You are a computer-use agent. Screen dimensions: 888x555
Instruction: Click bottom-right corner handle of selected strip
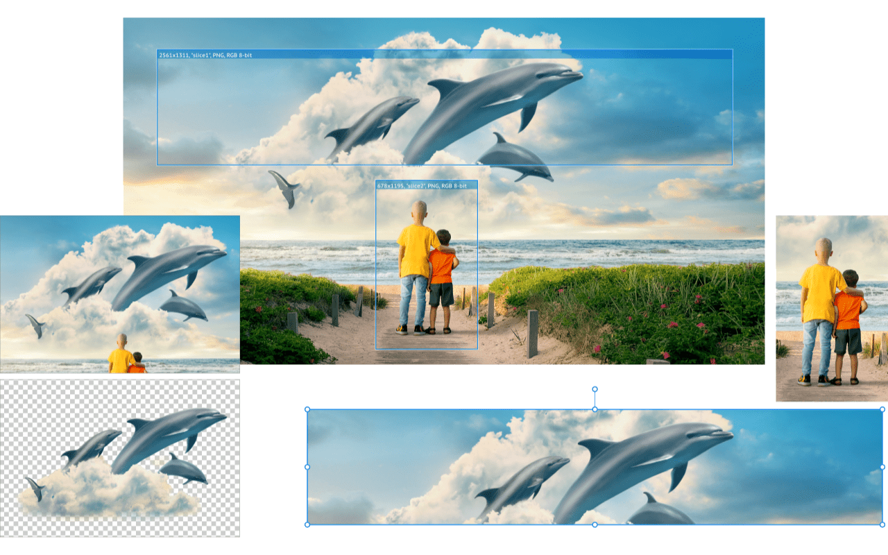(x=882, y=524)
